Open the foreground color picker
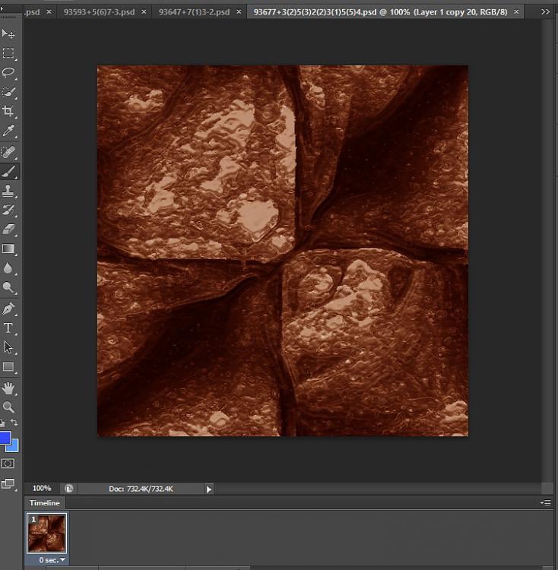558x570 pixels. pos(5,438)
